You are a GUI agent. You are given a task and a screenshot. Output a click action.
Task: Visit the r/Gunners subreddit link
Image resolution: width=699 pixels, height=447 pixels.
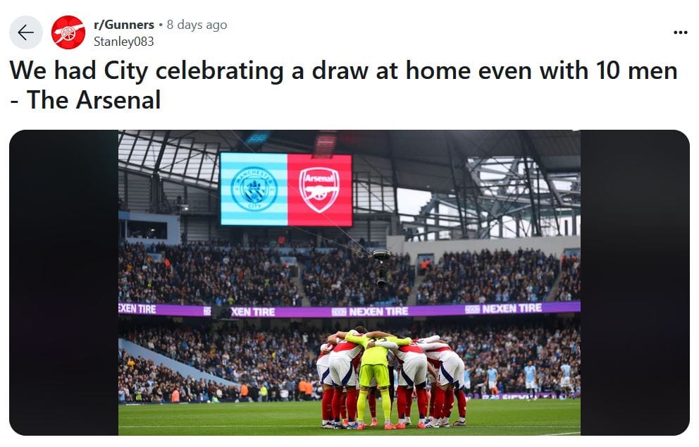124,25
